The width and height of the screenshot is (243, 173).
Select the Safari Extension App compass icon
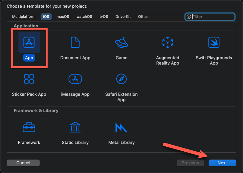122,79
